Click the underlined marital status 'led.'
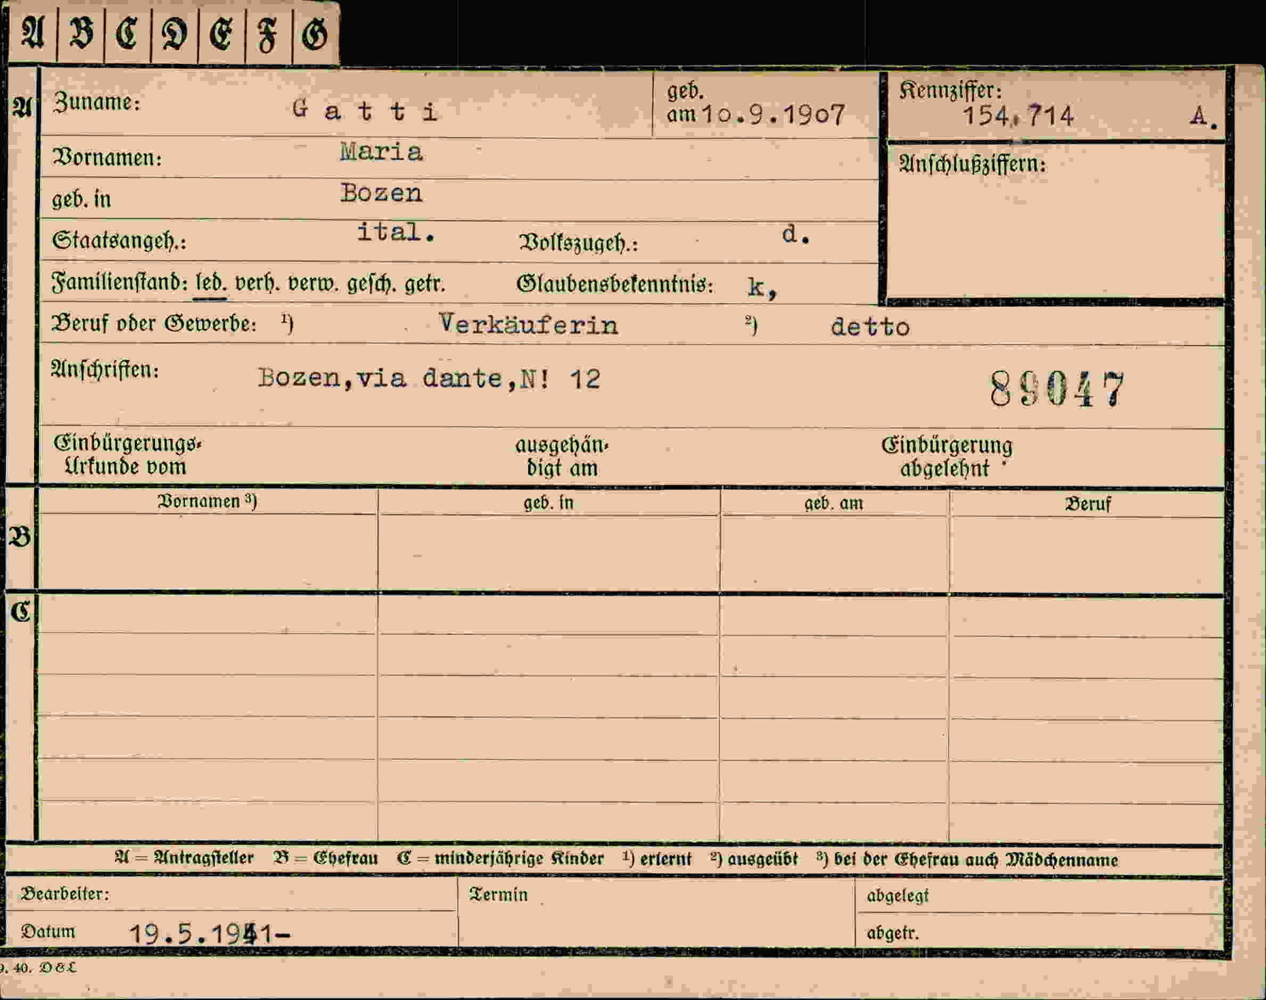 [x=210, y=284]
